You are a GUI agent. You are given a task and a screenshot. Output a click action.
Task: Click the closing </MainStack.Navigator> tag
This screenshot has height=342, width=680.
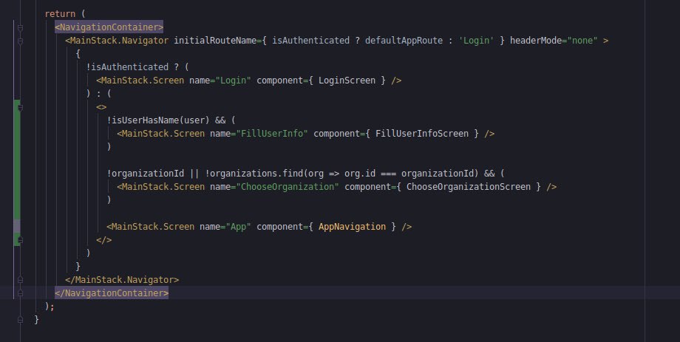tap(122, 279)
